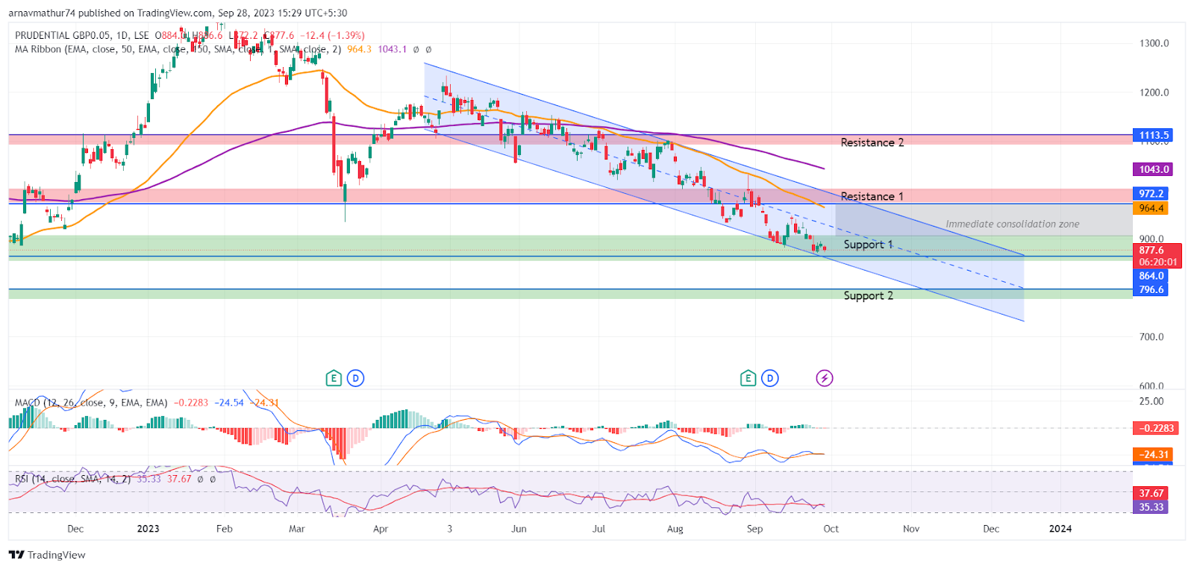Select the 864.0 support price label
Image resolution: width=1194 pixels, height=569 pixels.
1151,276
